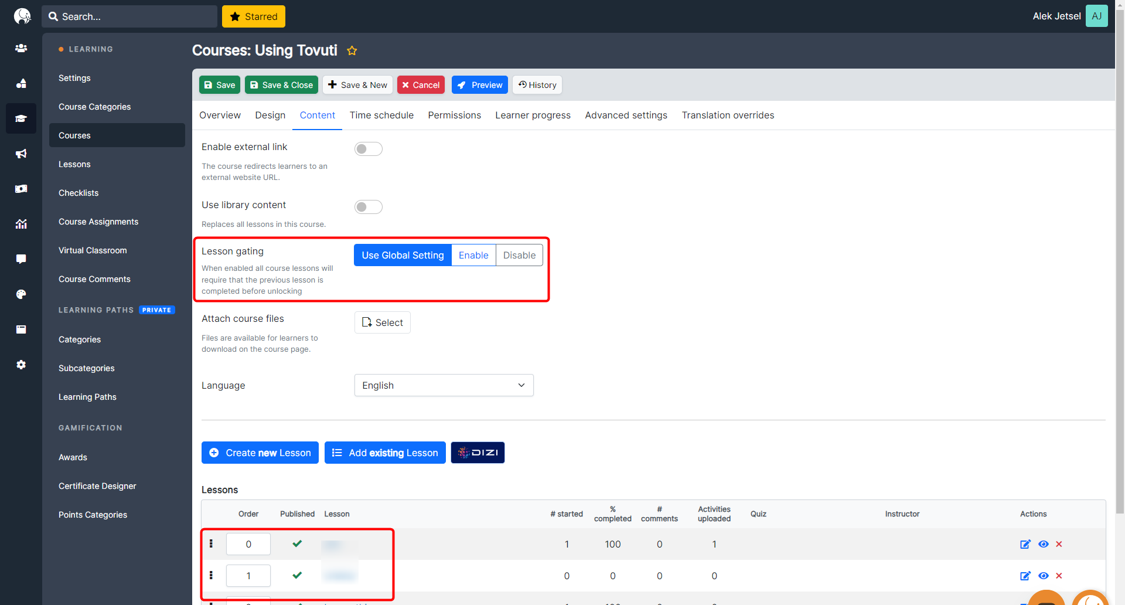The image size is (1125, 605).
Task: Click the star icon beside course title
Action: point(352,51)
